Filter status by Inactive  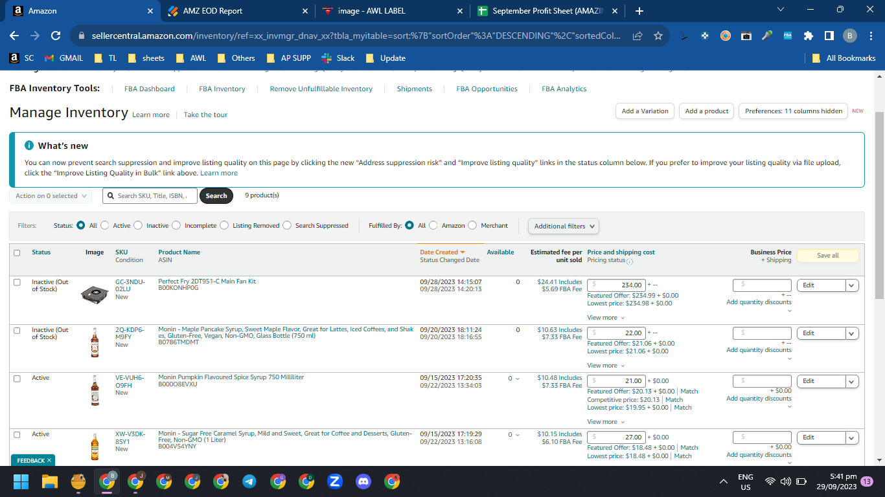point(138,225)
